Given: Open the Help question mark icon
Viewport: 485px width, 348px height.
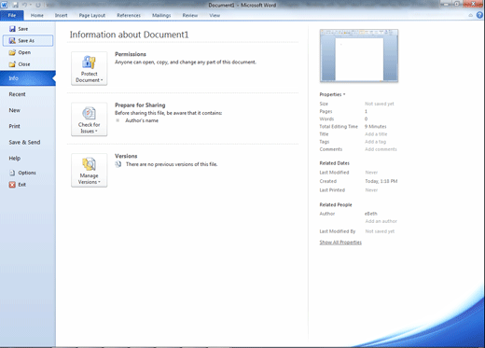Looking at the screenshot, I should [x=479, y=15].
